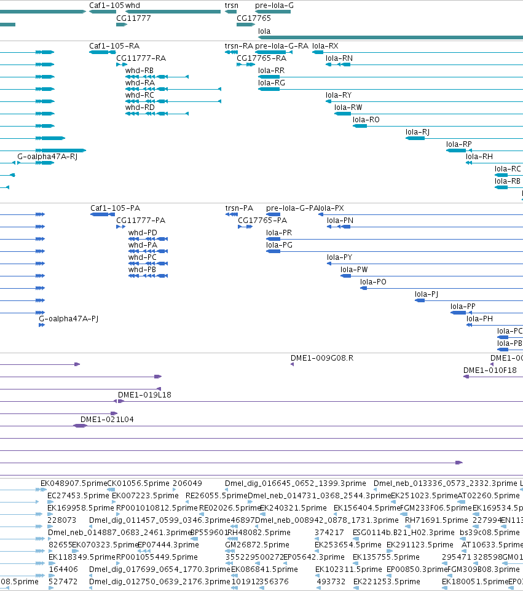
Task: Select the pre-lola-G-RA transcript label
Action: click(x=281, y=45)
